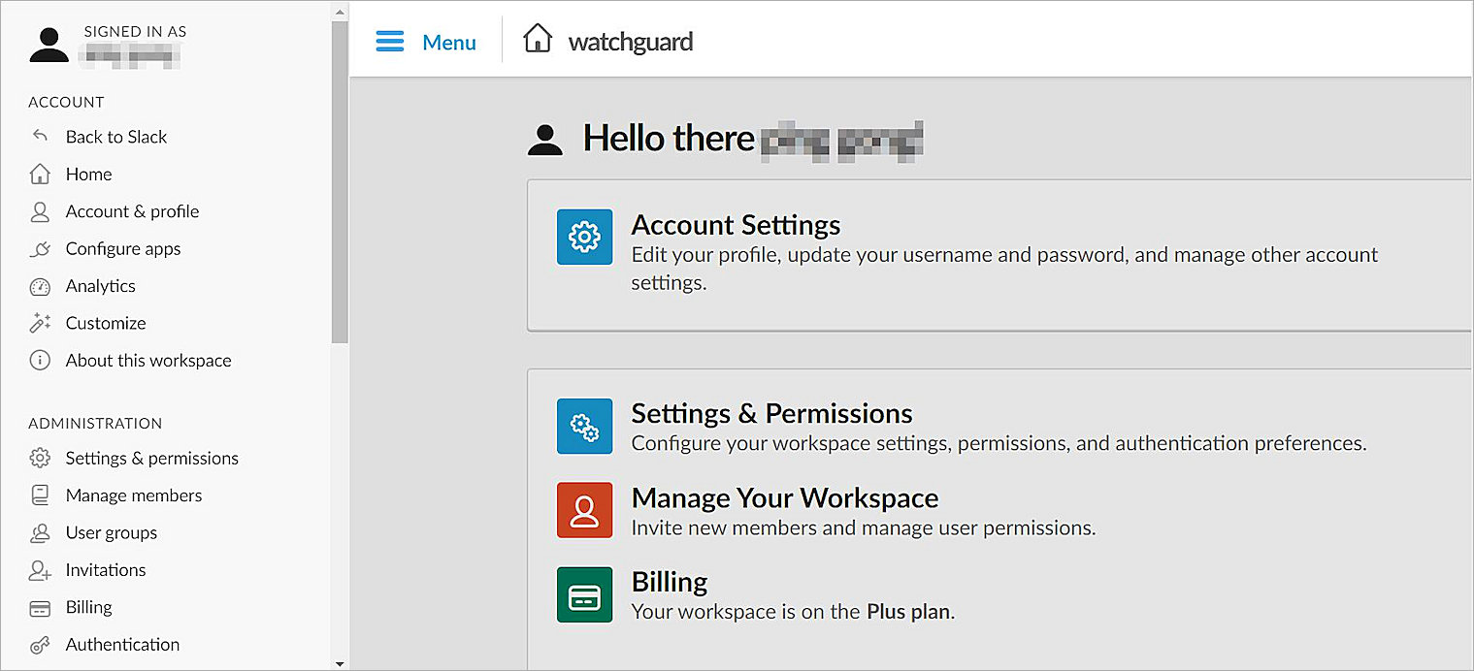
Task: Select the Customize magic wand icon
Action: pos(40,323)
